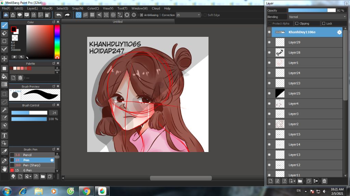
Task: Enable crisscross grid snap
Action: coord(92,15)
